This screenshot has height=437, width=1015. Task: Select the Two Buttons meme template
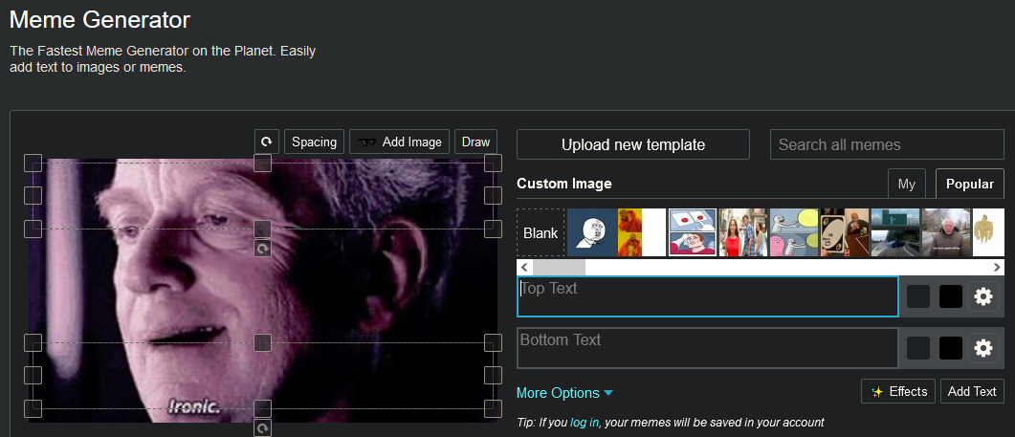(x=692, y=232)
